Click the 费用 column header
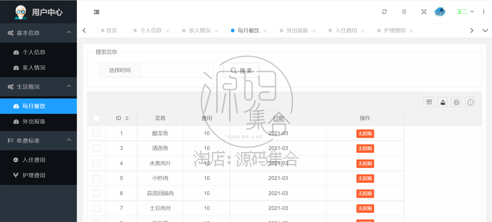Viewport: 492px width, 222px height. [207, 118]
